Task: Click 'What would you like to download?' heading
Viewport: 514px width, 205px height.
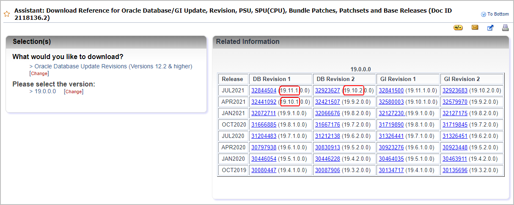Action: pyautogui.click(x=68, y=57)
